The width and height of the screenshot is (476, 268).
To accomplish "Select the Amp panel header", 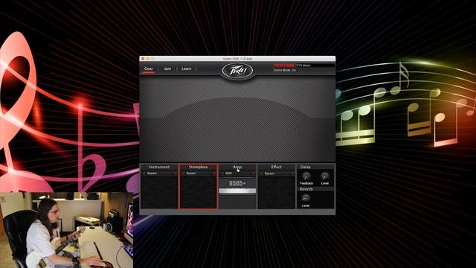I will click(237, 167).
